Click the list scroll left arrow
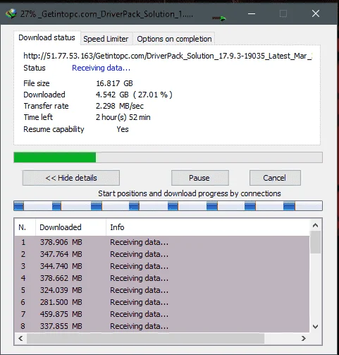This screenshot has height=355, width=339. 20,338
